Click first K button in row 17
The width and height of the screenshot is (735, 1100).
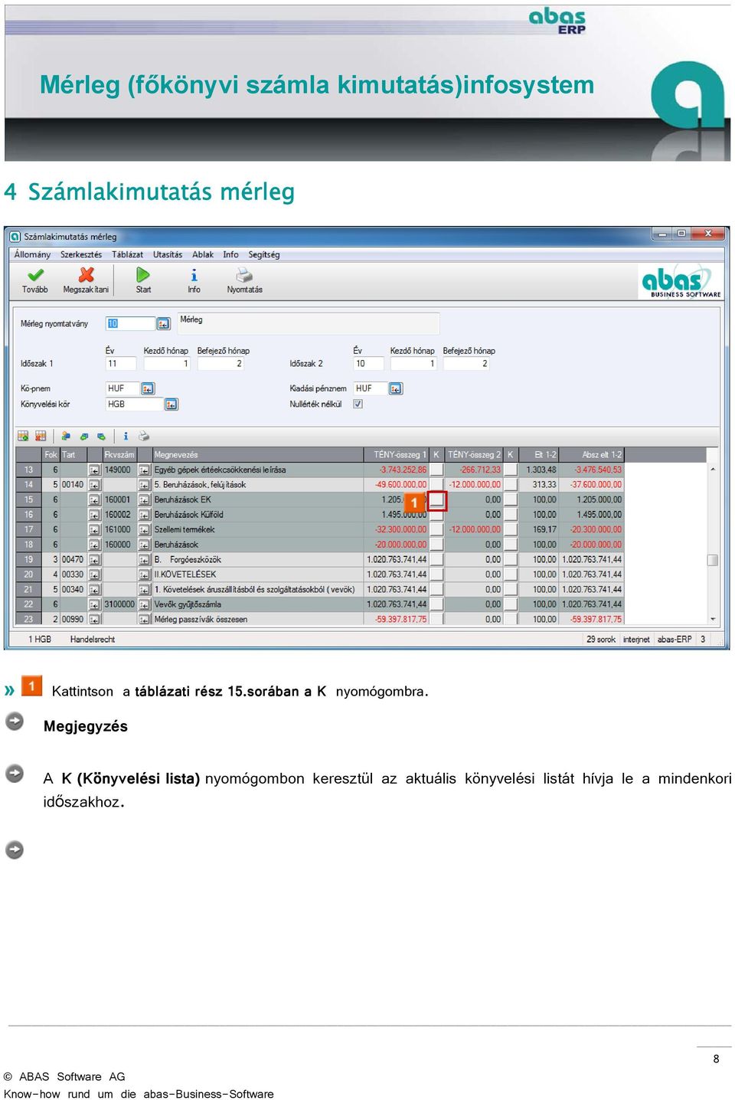tap(436, 529)
